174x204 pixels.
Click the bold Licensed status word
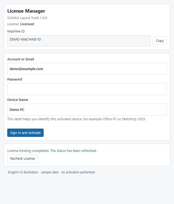pos(27,24)
